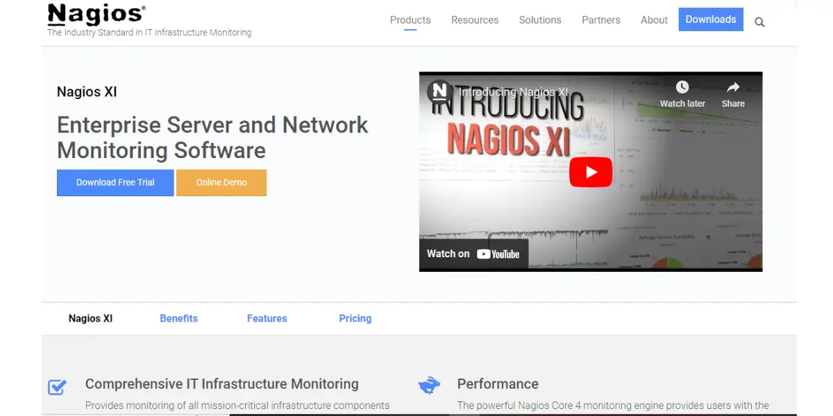Select the Pricing tab
Screen dimensions: 833x416
tap(355, 318)
